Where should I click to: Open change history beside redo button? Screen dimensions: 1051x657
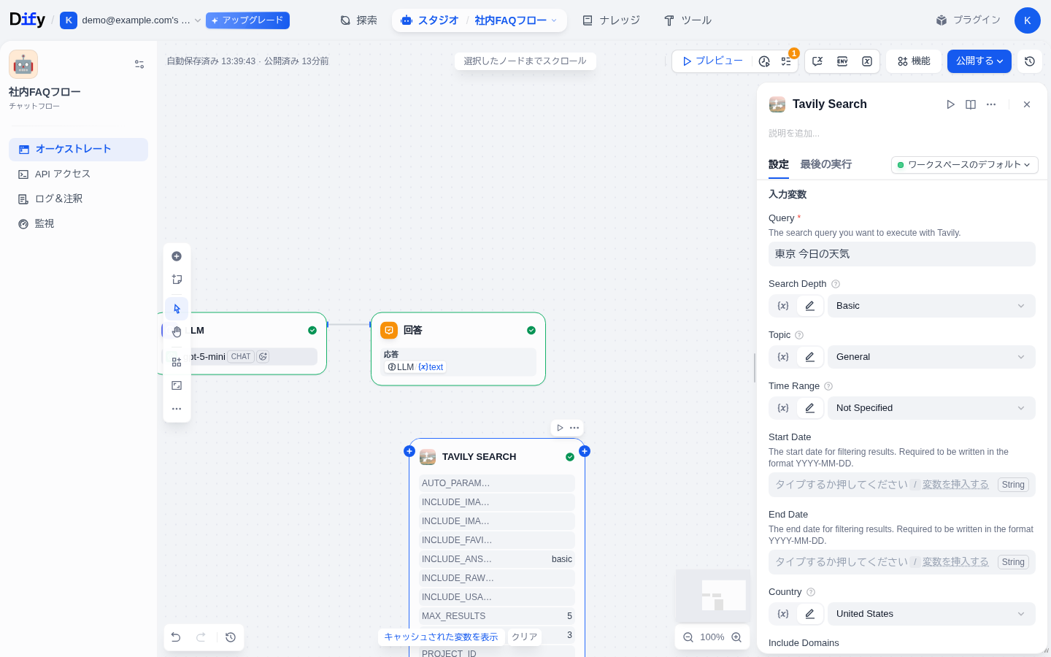(x=231, y=637)
